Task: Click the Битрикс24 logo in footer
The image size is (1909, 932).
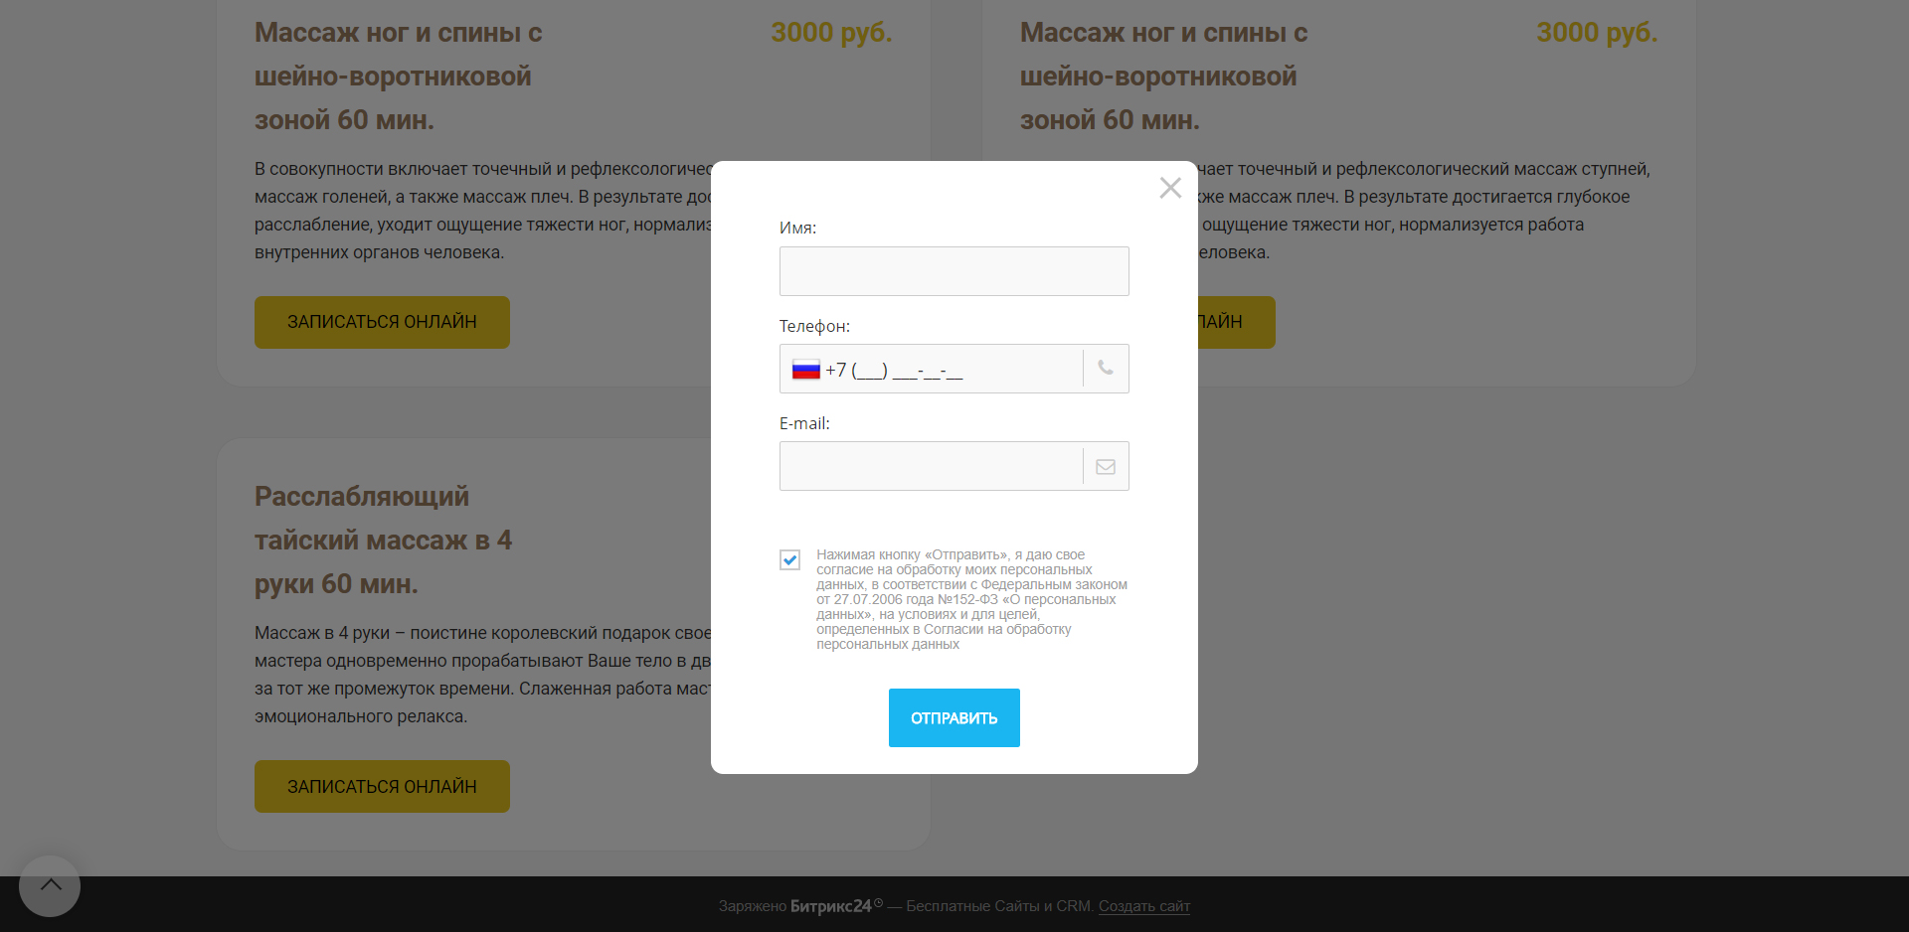Action: tap(830, 906)
